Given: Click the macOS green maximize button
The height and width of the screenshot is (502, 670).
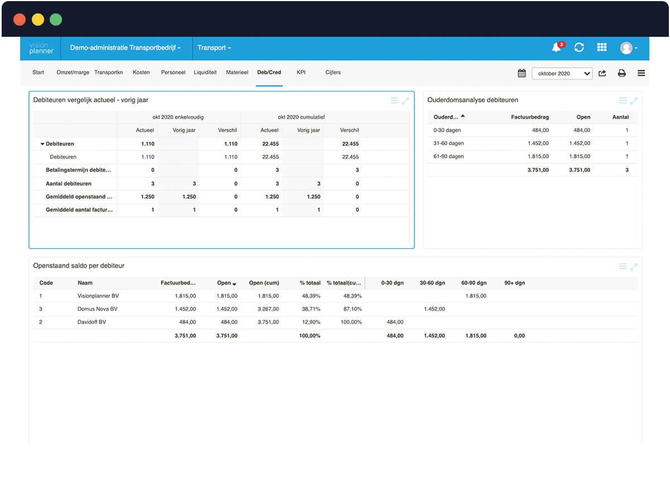Looking at the screenshot, I should [56, 20].
